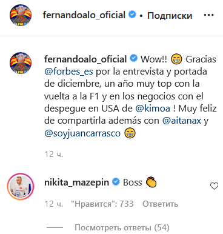Click verified badge beside the caption username

[133, 59]
